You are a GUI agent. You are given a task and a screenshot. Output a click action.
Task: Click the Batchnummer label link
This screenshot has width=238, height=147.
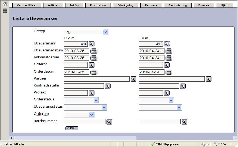[45, 121]
